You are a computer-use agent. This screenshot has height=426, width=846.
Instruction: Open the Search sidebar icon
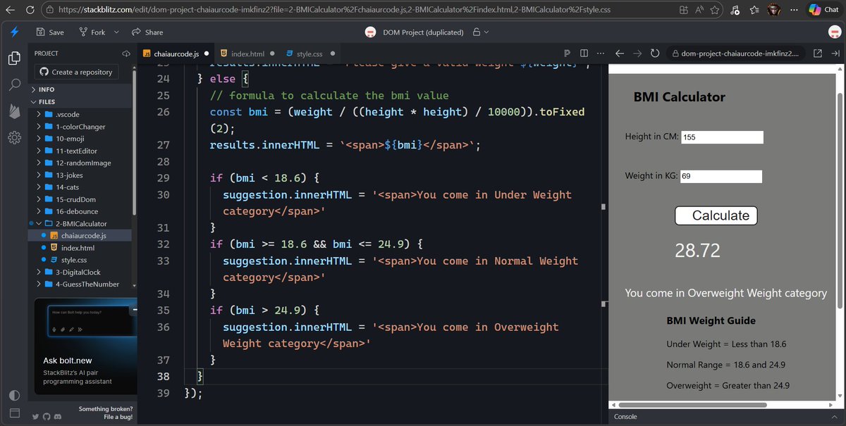[14, 85]
